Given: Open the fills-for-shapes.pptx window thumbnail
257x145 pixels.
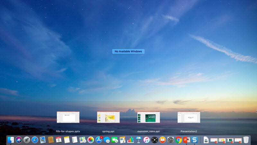Looking at the screenshot, I should pos(68,117).
